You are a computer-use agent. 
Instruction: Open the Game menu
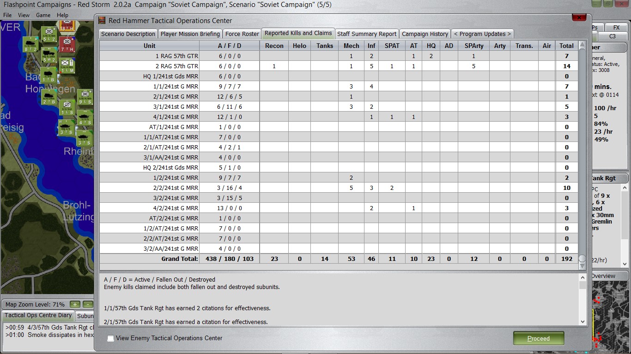[43, 15]
